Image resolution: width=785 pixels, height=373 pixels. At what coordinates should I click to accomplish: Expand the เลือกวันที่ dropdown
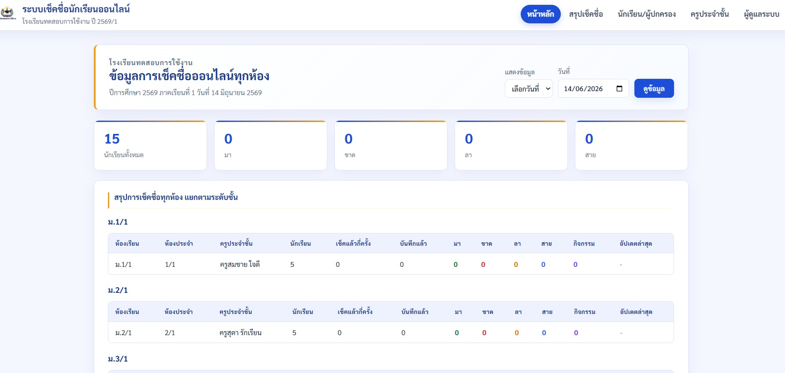tap(529, 89)
